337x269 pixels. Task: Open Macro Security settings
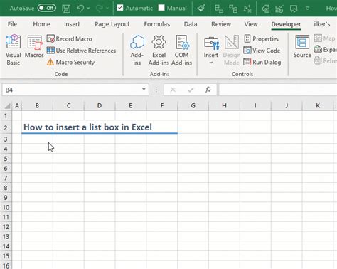click(x=70, y=63)
